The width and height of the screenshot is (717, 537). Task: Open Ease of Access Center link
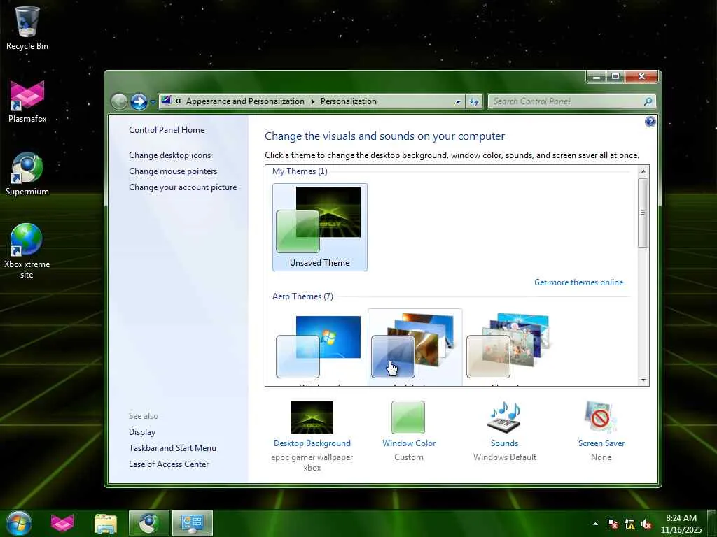[169, 464]
